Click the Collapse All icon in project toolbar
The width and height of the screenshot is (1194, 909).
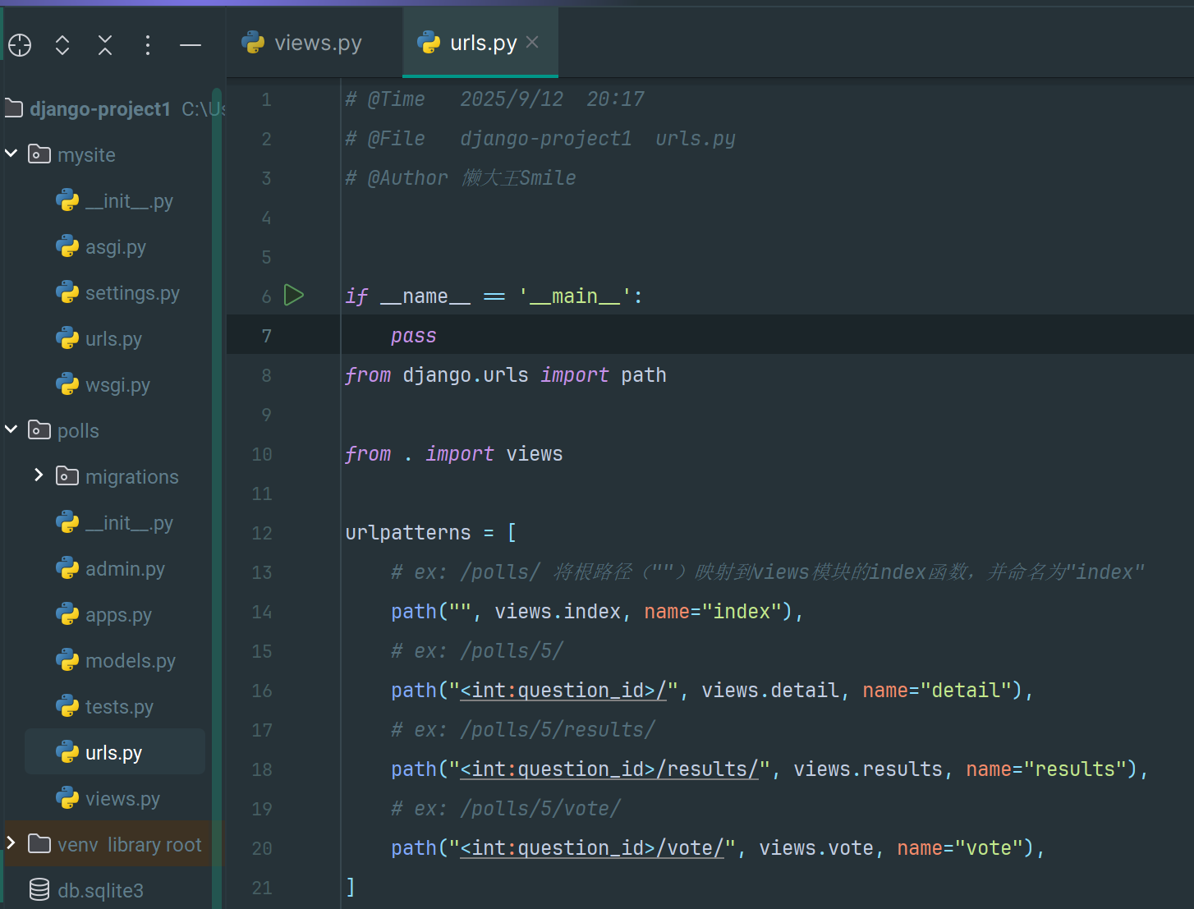(105, 45)
